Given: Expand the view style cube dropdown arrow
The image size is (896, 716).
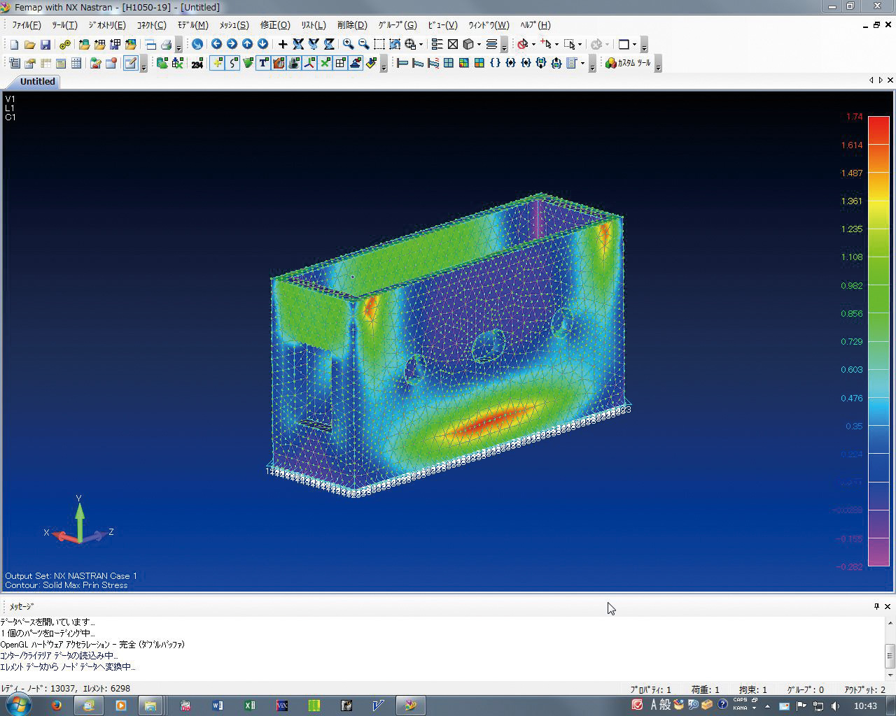Looking at the screenshot, I should (479, 45).
